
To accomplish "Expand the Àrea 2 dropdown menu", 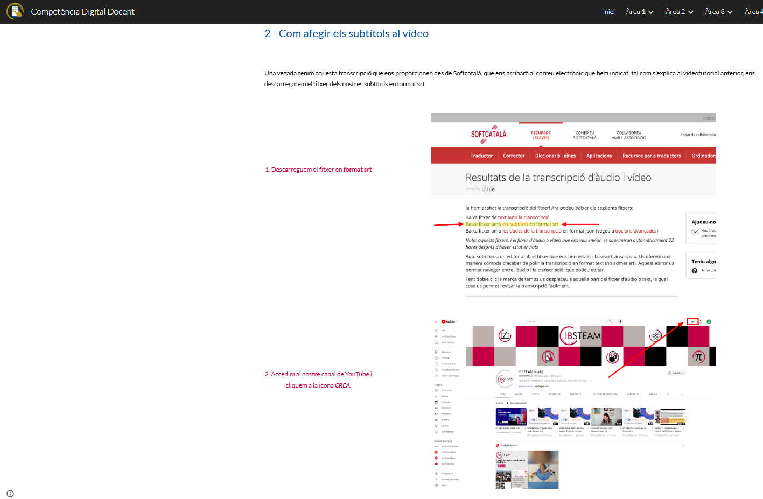I will click(x=679, y=12).
